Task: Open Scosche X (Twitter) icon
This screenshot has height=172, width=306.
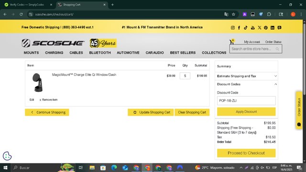Action: pyautogui.click(x=259, y=28)
